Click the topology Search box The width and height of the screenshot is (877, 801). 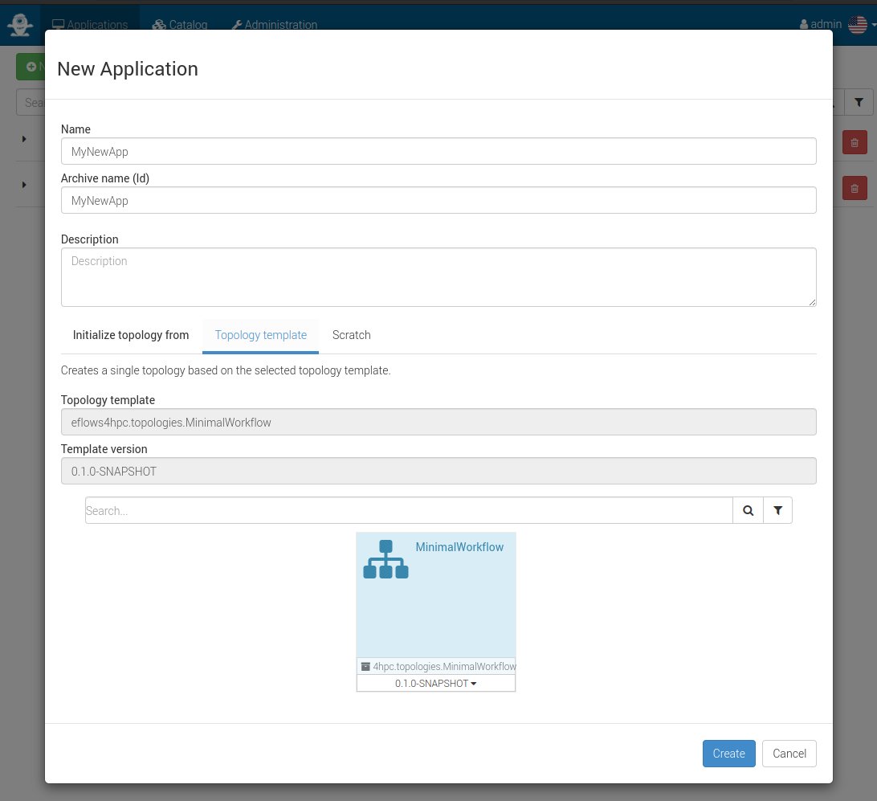point(409,510)
